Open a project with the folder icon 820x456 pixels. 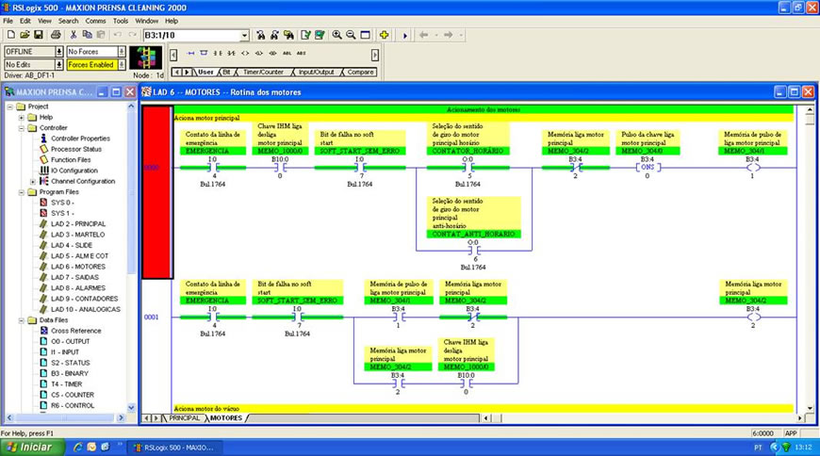(x=25, y=35)
